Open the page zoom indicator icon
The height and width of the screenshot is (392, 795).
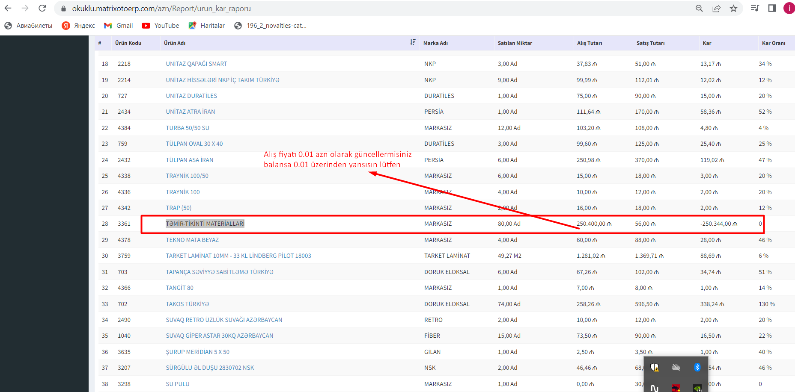pos(699,8)
